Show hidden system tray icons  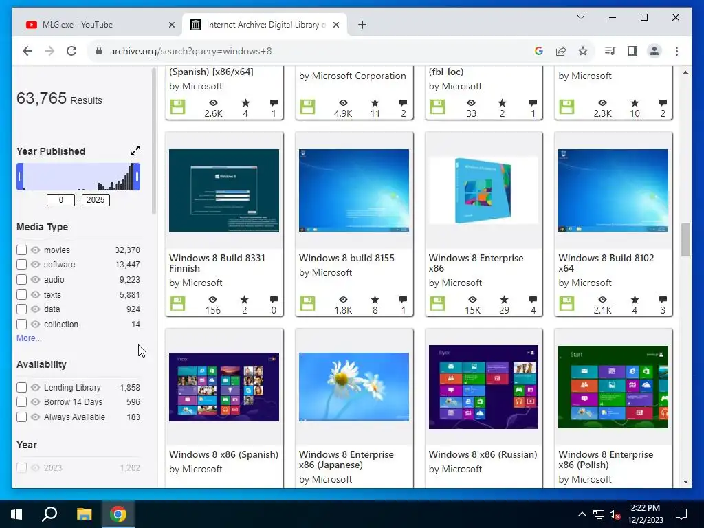click(582, 514)
